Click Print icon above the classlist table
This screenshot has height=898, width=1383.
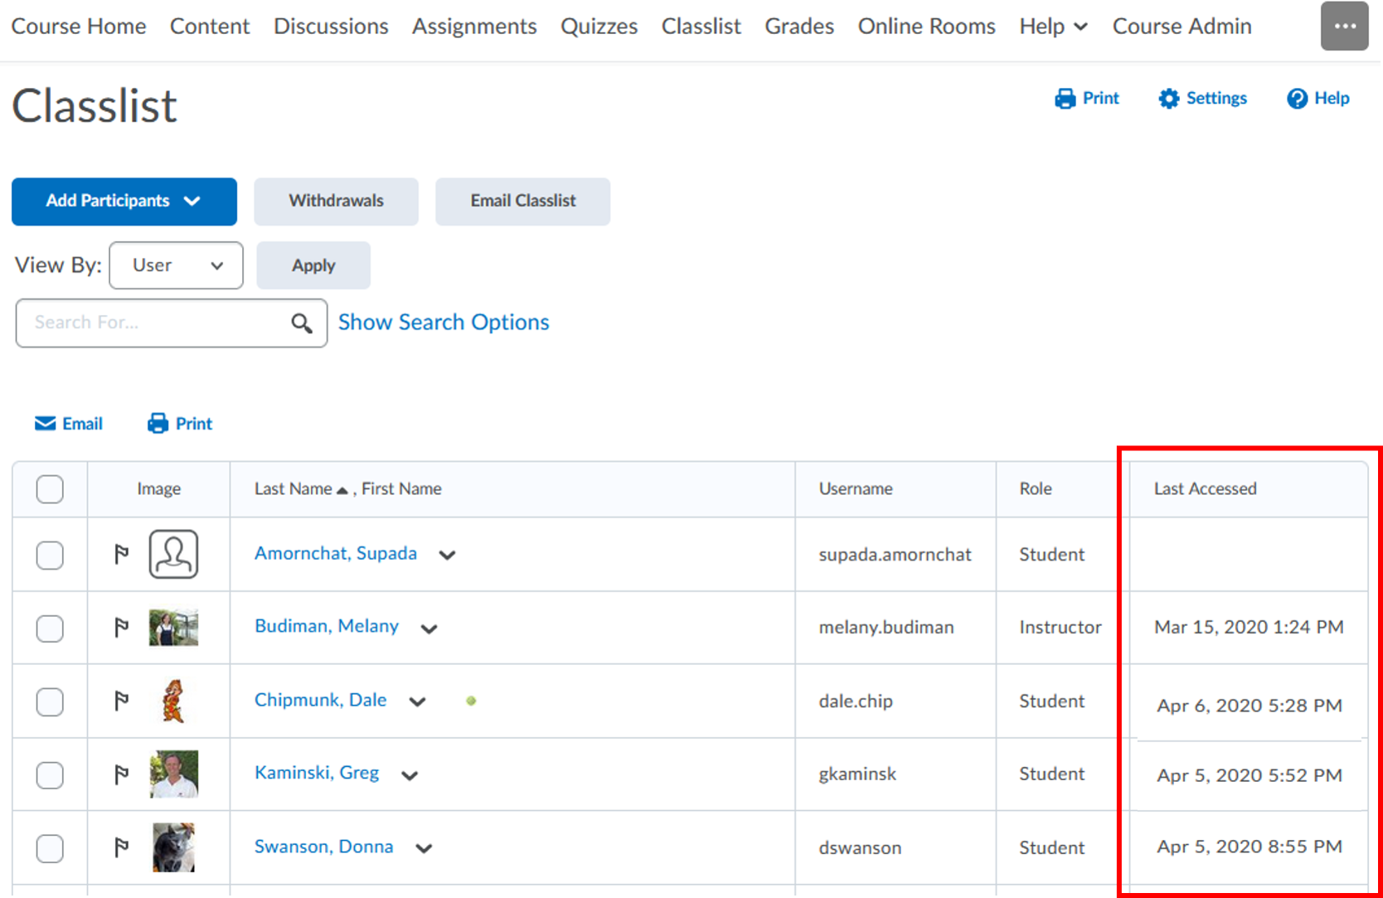click(x=158, y=424)
